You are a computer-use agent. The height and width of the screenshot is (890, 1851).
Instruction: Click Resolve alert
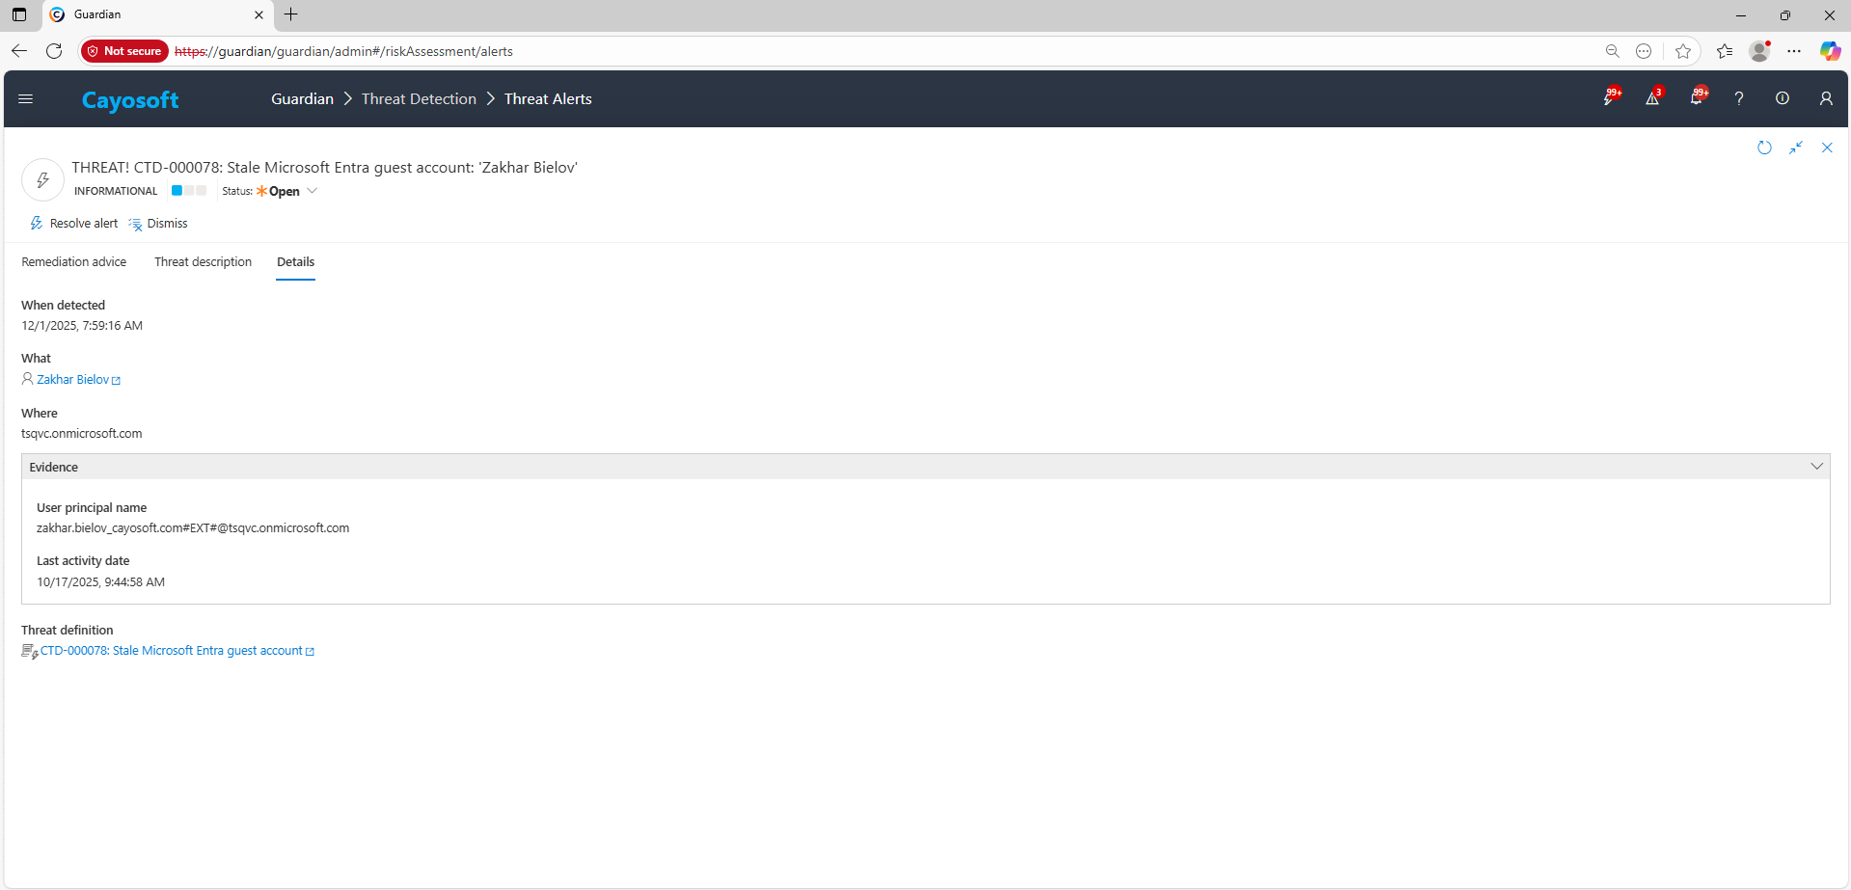[73, 223]
